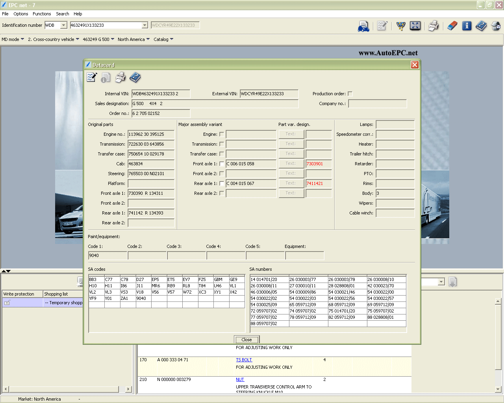Click the Code 1 paint field

[x=107, y=256]
